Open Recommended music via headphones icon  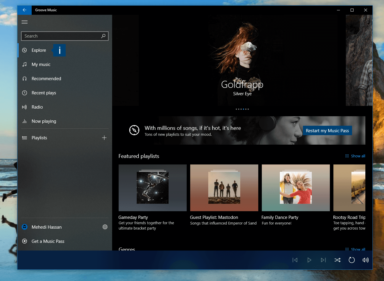25,79
